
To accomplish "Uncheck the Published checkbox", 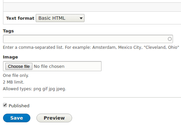I will point(5,105).
